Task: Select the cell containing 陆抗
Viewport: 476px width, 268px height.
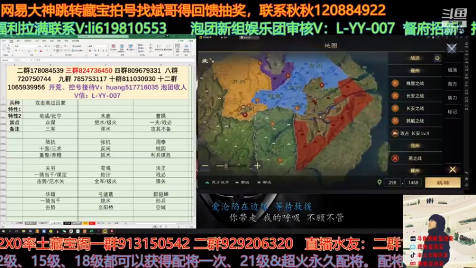Action: point(50,142)
